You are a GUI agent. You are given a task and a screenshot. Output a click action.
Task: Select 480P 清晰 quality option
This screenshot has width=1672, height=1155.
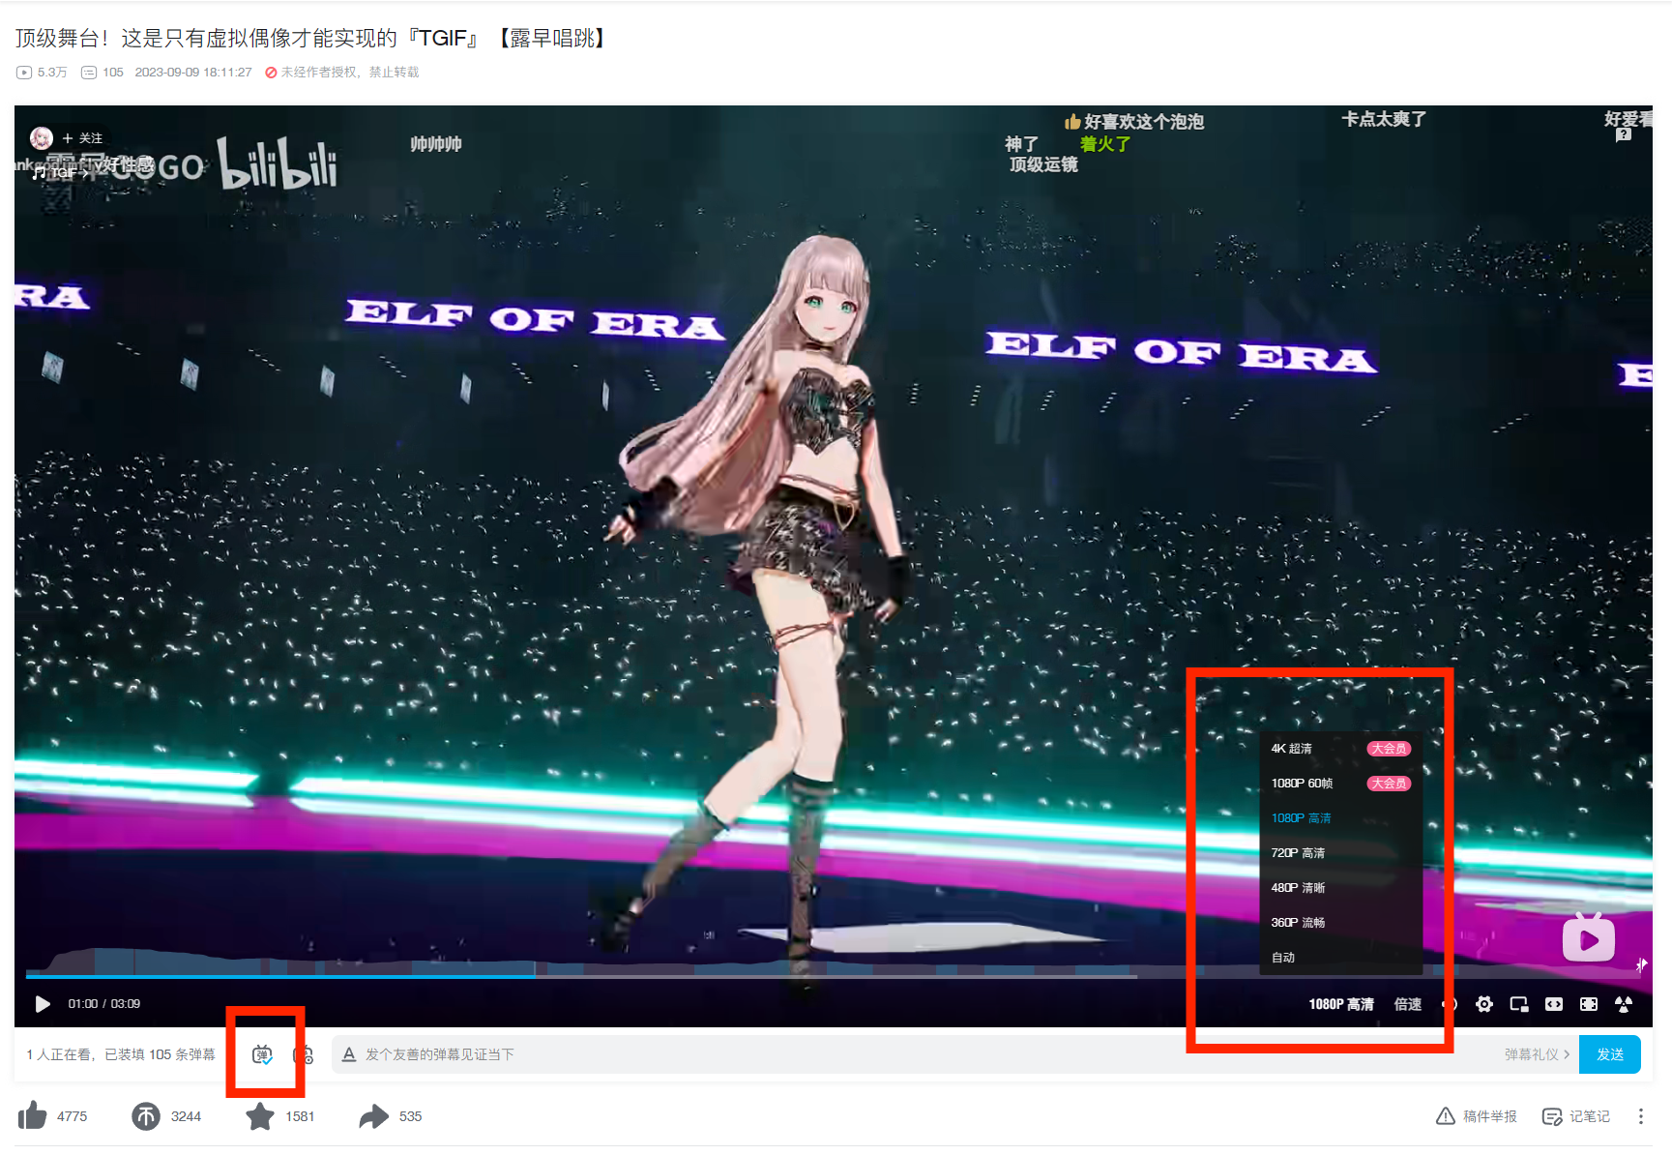pos(1340,888)
